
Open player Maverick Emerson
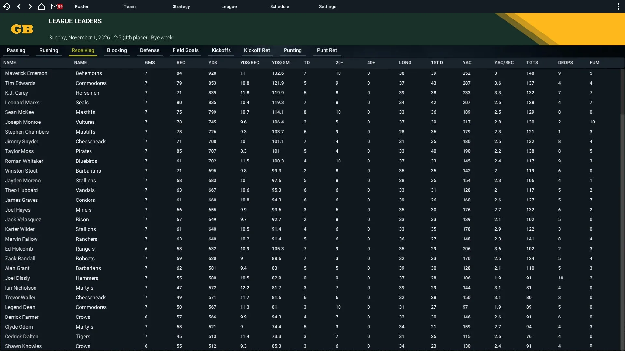[x=26, y=73]
